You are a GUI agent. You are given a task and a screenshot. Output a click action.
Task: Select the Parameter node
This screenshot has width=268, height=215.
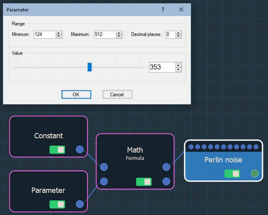point(48,191)
